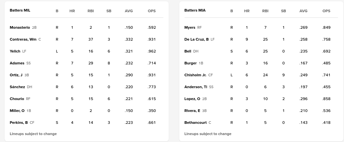Click Anderson, Ti player link

coord(195,87)
